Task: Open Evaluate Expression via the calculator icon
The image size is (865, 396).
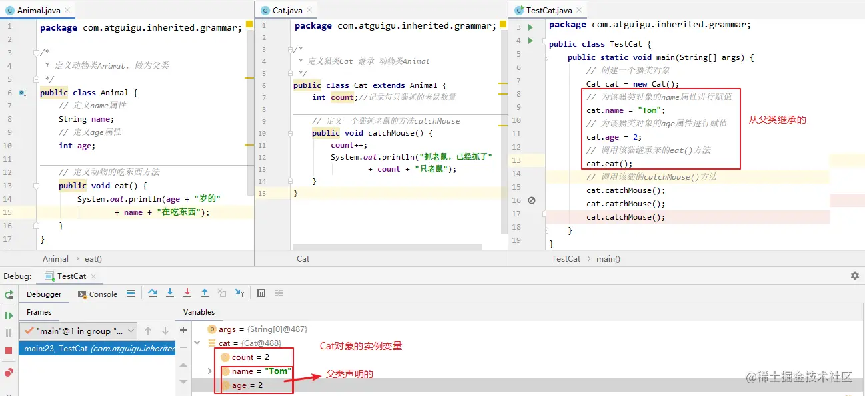Action: (x=261, y=293)
